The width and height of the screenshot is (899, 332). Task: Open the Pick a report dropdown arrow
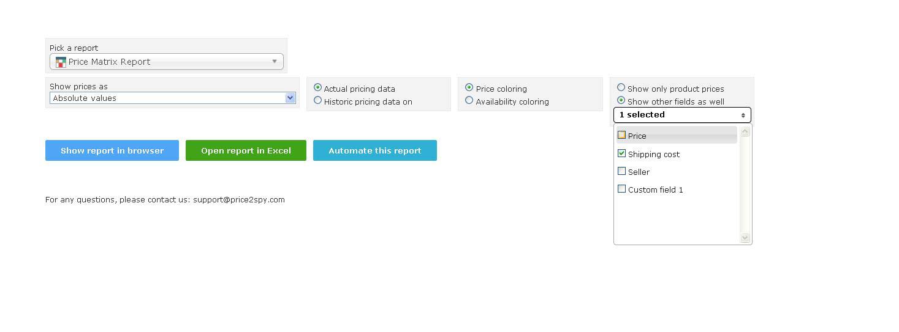coord(275,61)
